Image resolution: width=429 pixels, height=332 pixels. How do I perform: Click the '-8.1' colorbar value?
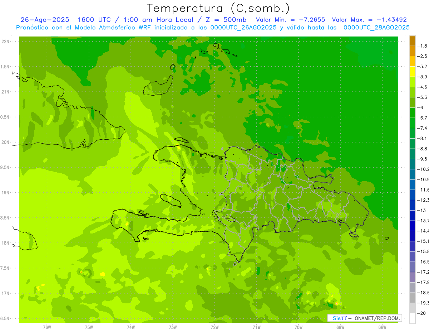tap(423, 138)
